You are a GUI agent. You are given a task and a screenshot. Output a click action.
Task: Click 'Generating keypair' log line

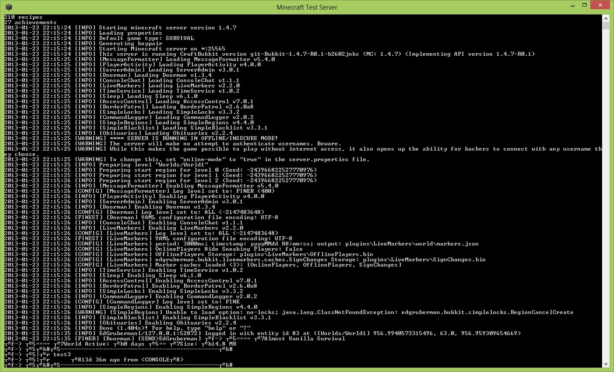tap(84, 43)
